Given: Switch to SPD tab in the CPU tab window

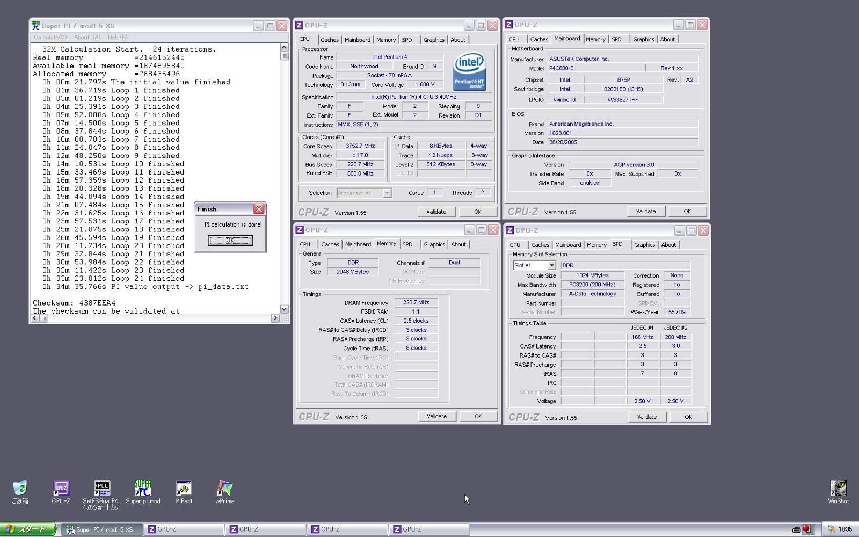Looking at the screenshot, I should point(407,40).
